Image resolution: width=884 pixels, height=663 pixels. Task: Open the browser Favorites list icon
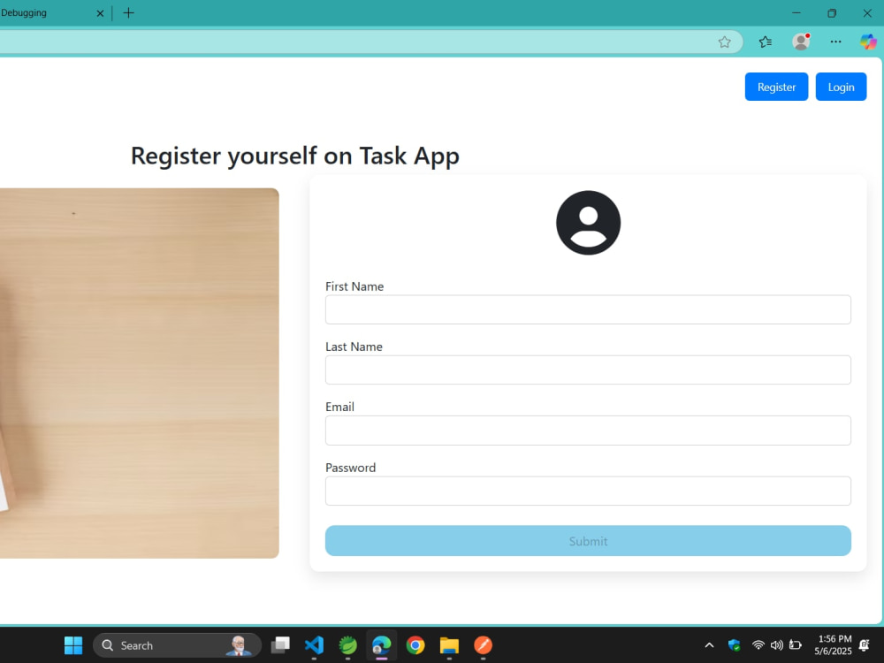click(x=765, y=42)
